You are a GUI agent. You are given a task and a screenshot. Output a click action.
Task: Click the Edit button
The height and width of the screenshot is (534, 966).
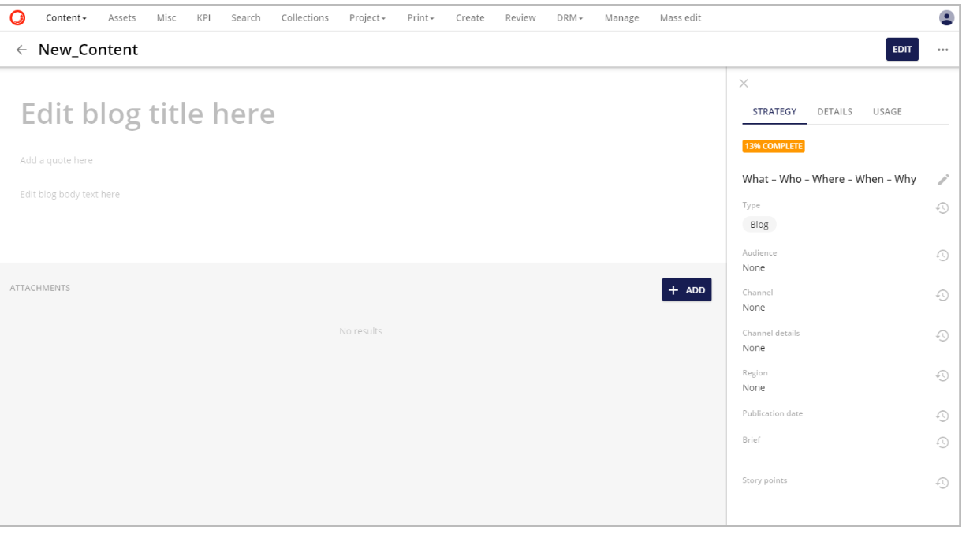pyautogui.click(x=902, y=49)
